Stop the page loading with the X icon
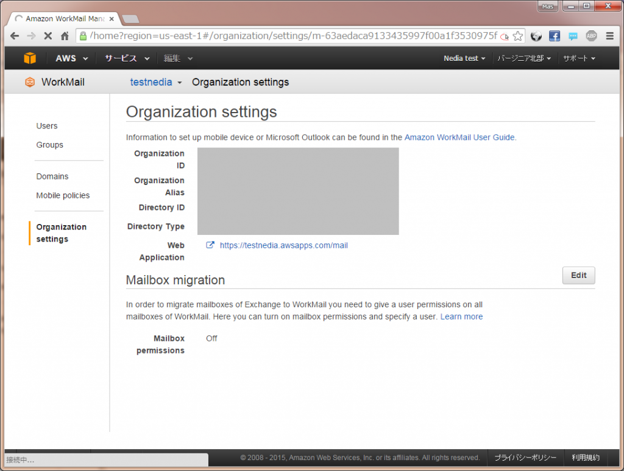This screenshot has height=471, width=624. click(x=48, y=36)
